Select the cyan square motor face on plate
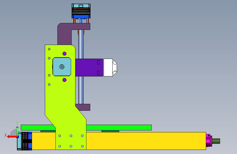 coord(62,67)
